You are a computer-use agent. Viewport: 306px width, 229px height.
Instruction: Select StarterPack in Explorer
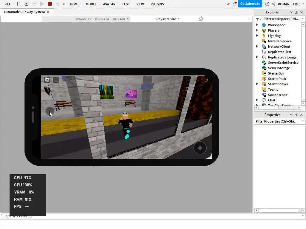277,79
